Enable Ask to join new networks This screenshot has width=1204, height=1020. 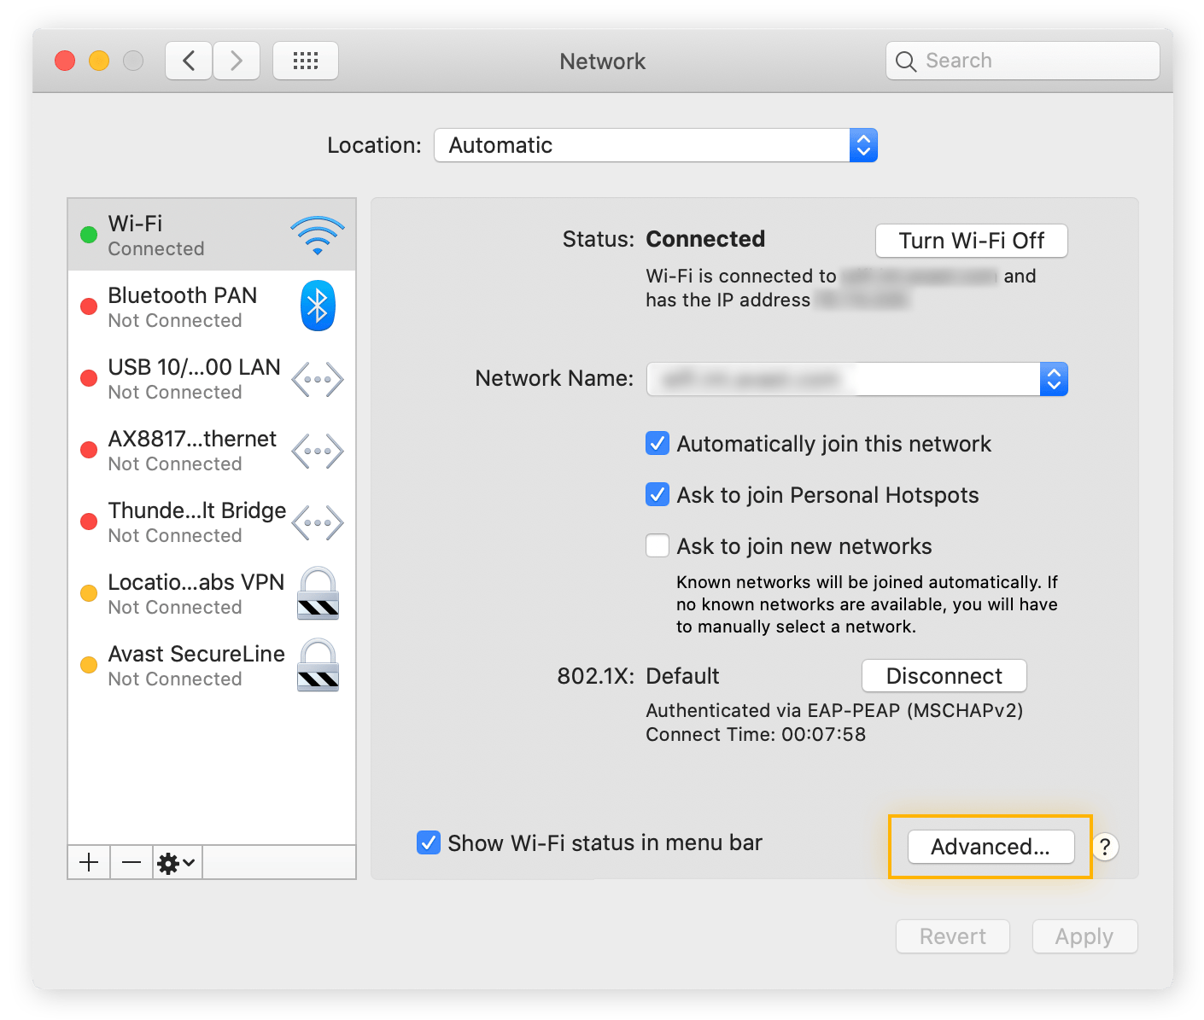tap(657, 545)
